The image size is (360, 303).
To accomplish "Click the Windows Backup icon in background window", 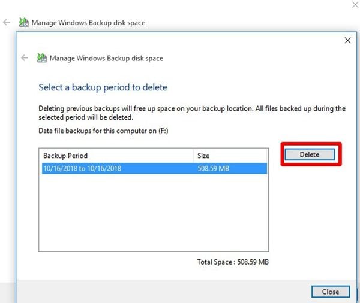I will pyautogui.click(x=23, y=22).
